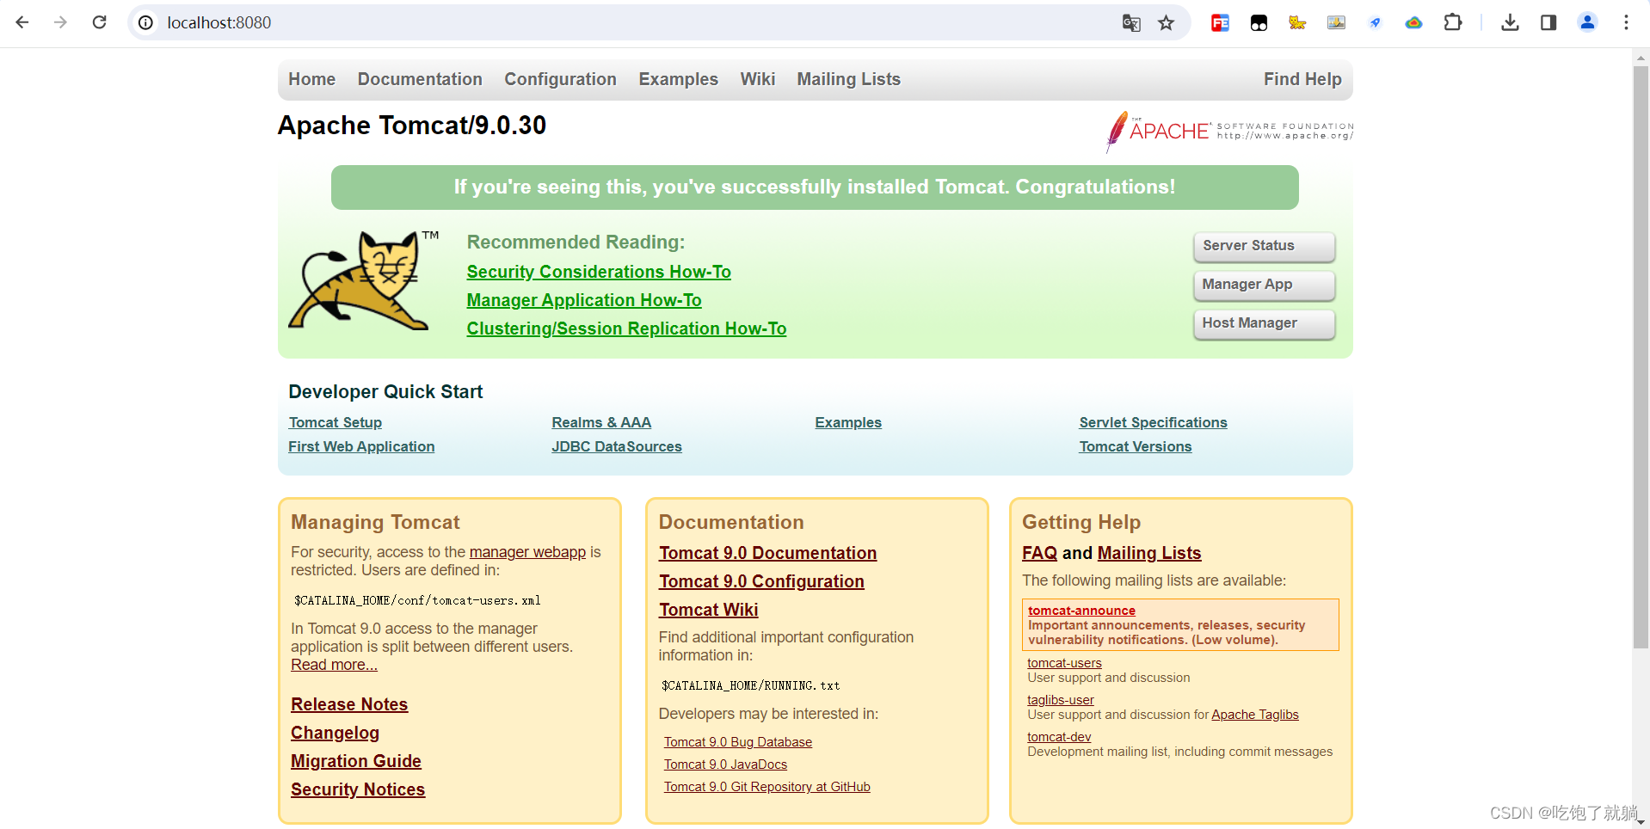Open the browser three-dot menu

[x=1626, y=22]
